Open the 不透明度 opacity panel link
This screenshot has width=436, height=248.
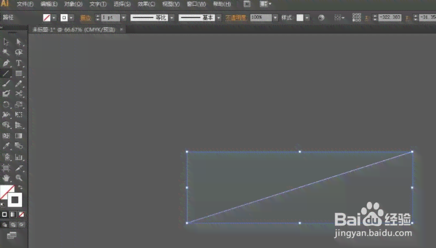[236, 18]
